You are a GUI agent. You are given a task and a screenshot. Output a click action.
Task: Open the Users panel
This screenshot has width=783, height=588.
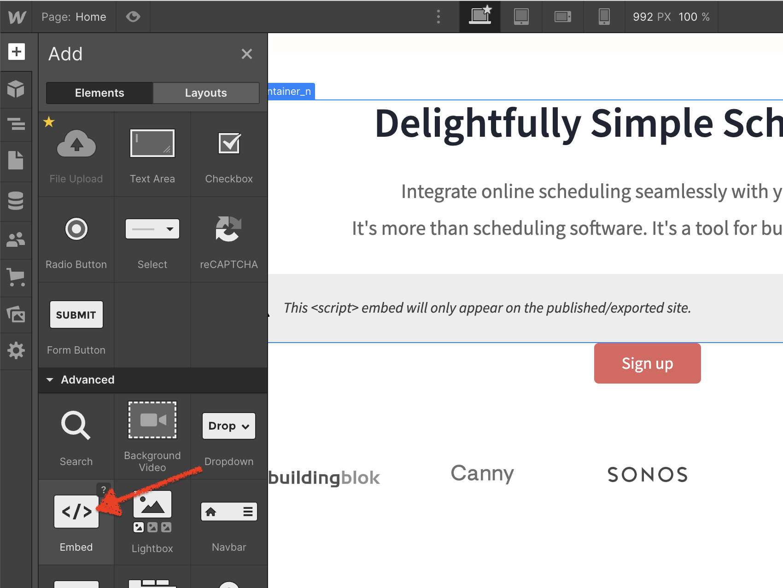point(16,239)
